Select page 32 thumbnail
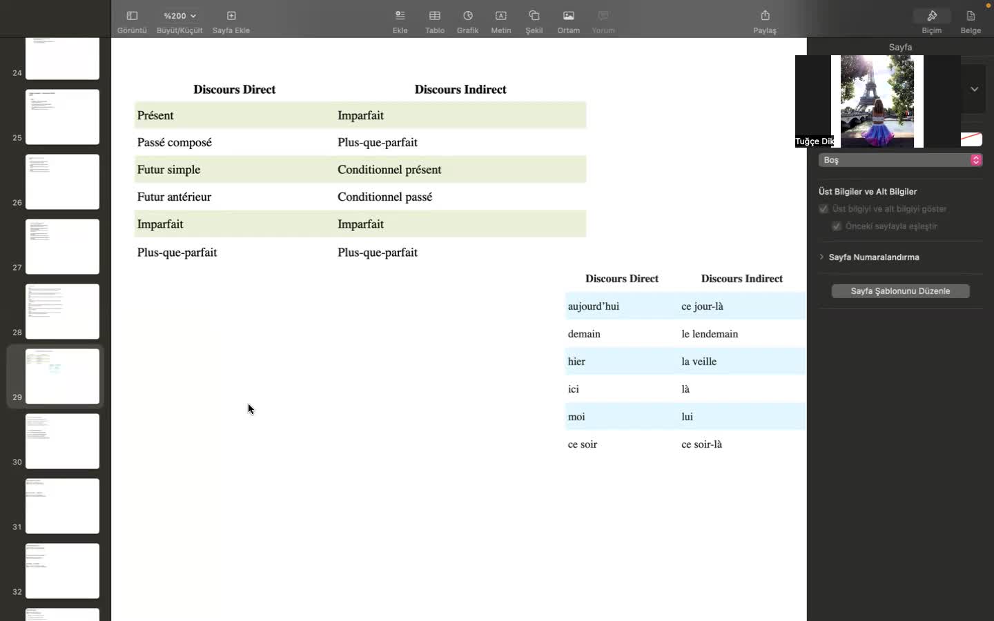 click(62, 571)
